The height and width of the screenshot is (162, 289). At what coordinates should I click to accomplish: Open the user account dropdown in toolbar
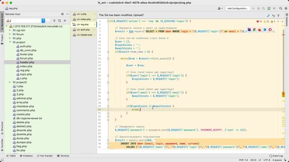[220, 9]
